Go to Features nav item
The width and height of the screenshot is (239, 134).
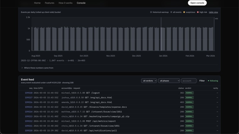pos(50,3)
